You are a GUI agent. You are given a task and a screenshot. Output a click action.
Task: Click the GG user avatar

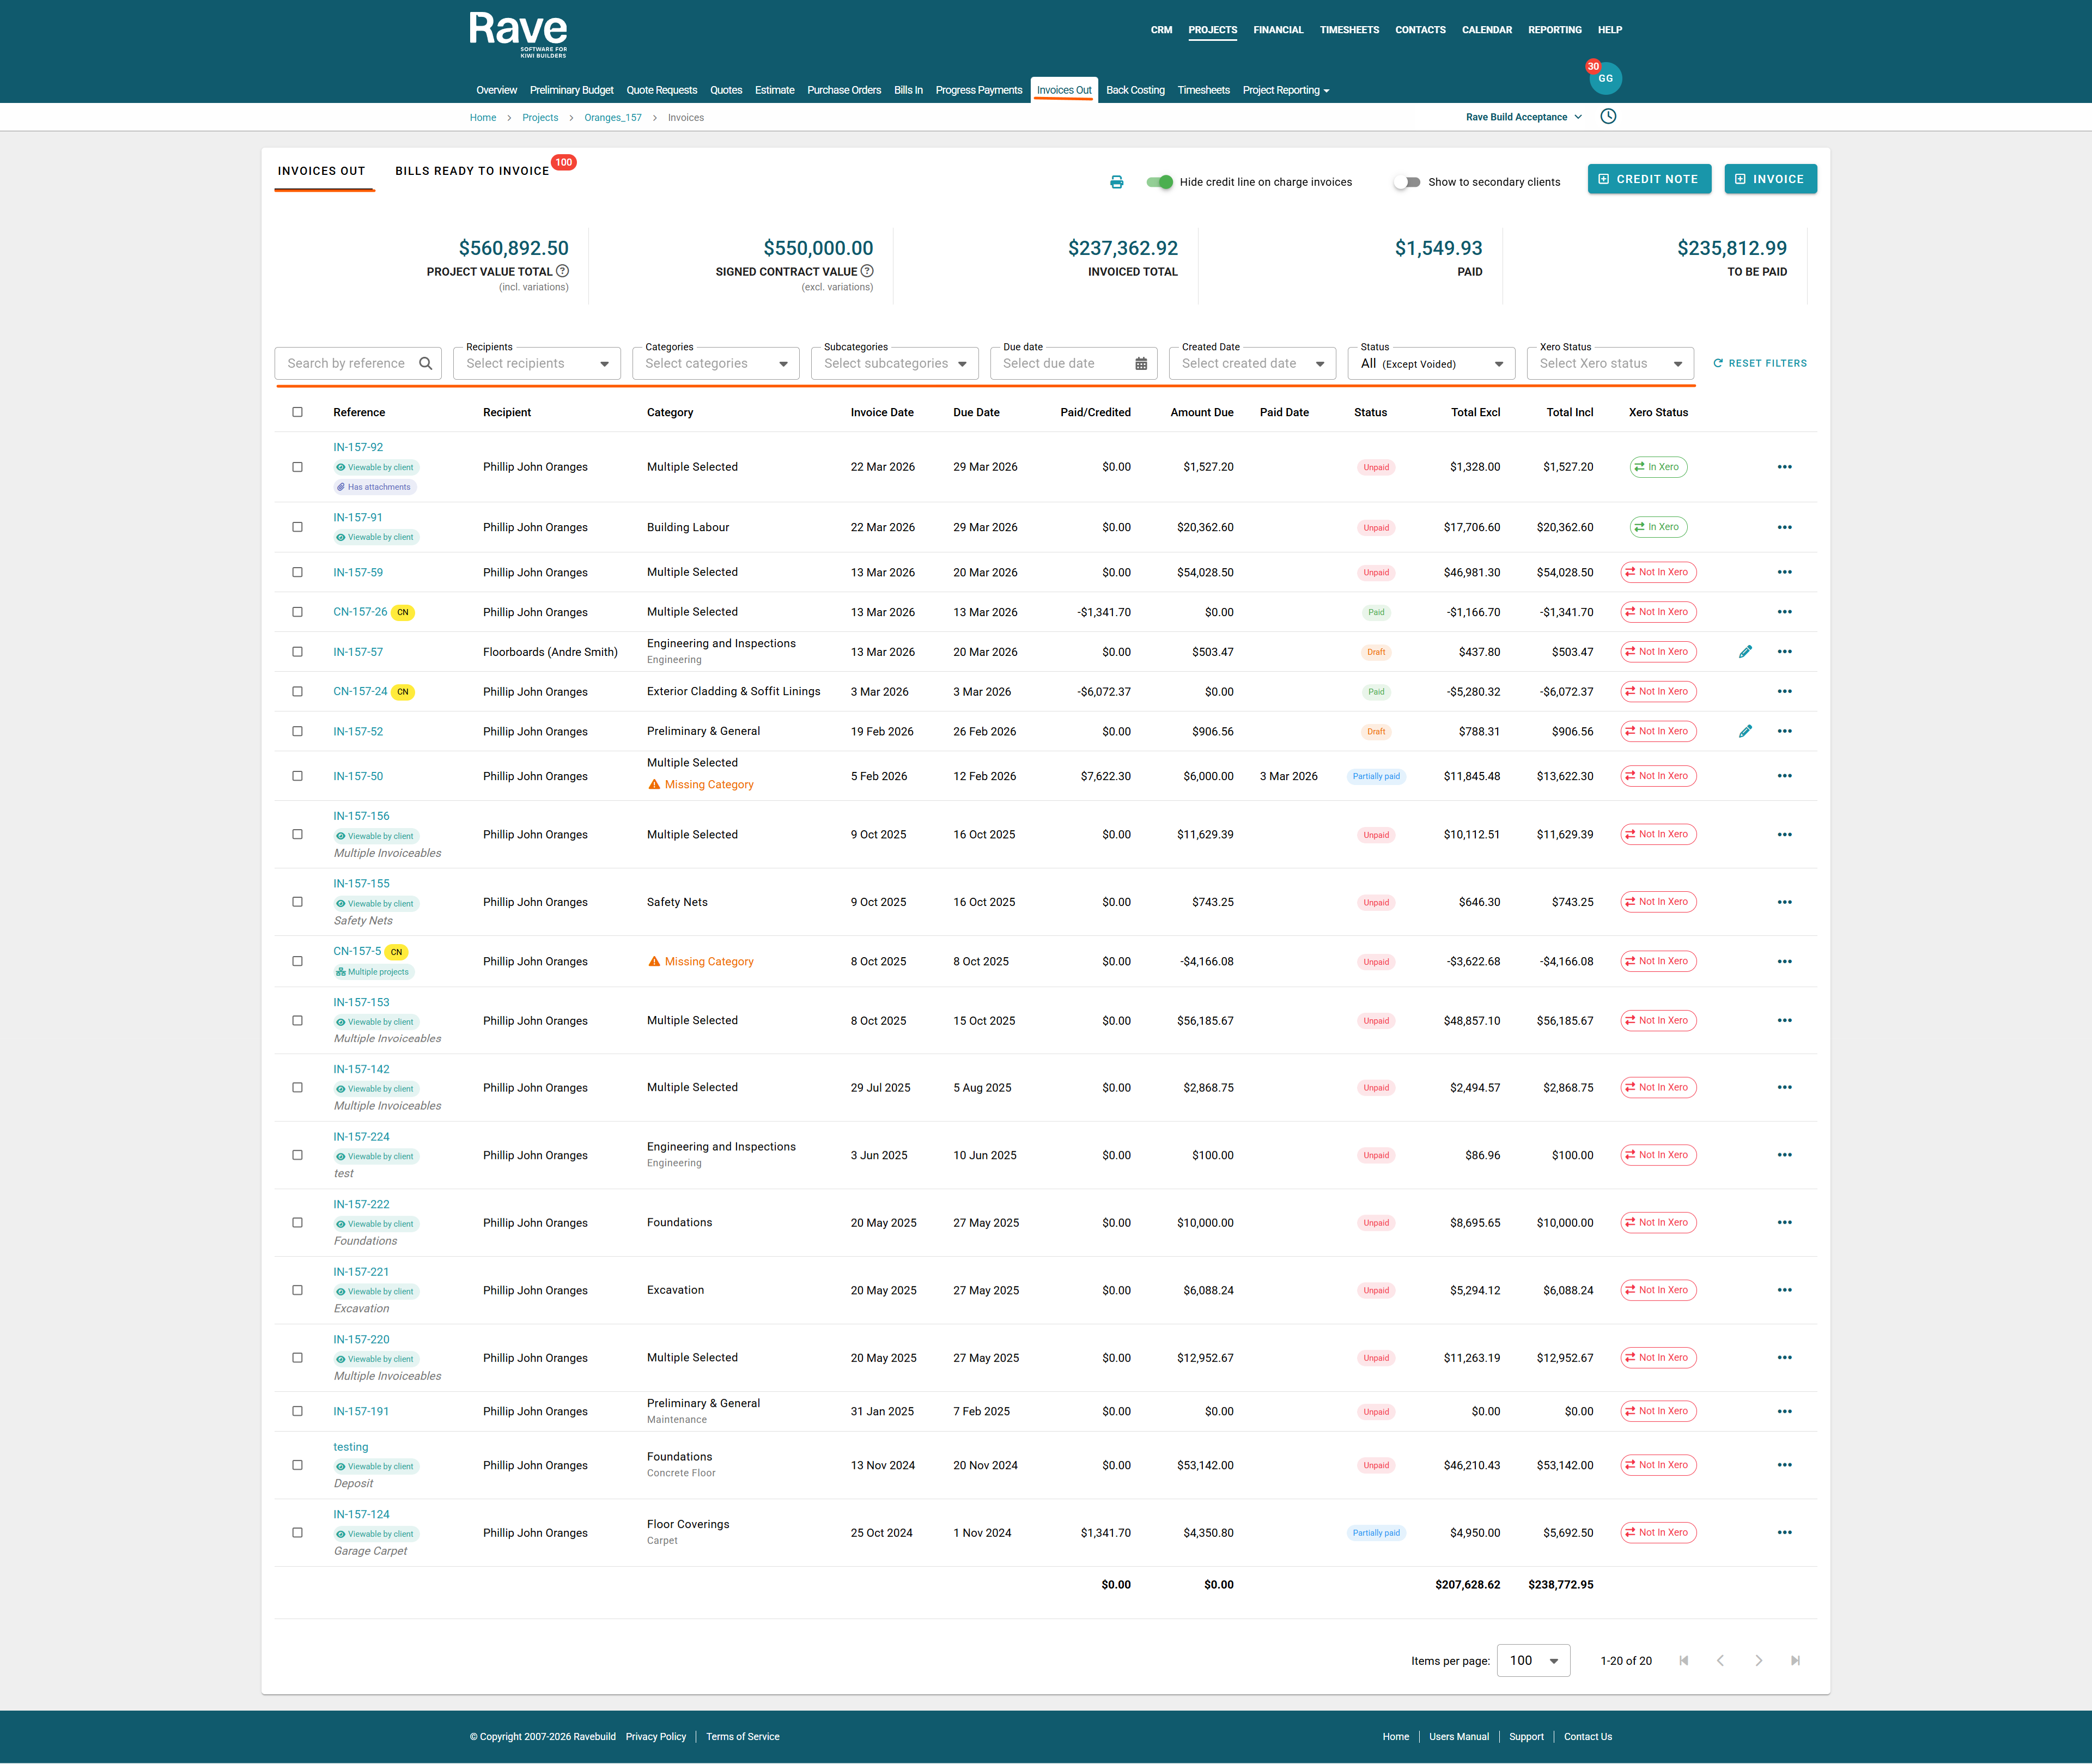1605,79
